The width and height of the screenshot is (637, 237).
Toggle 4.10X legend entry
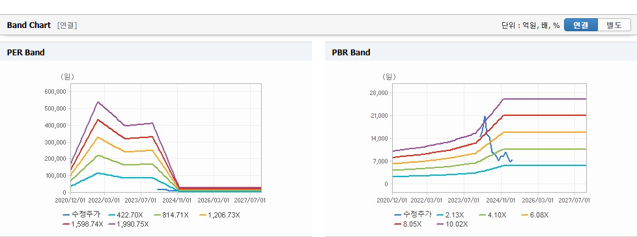(x=492, y=215)
